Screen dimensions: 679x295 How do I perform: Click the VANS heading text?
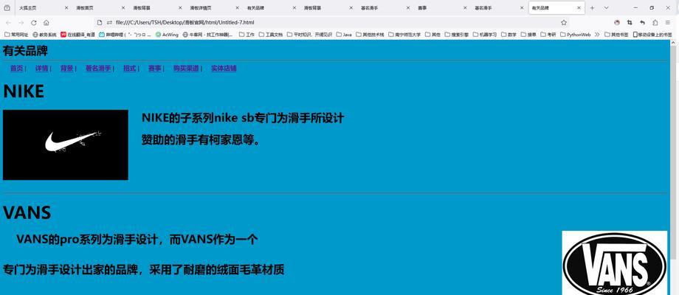click(x=27, y=213)
